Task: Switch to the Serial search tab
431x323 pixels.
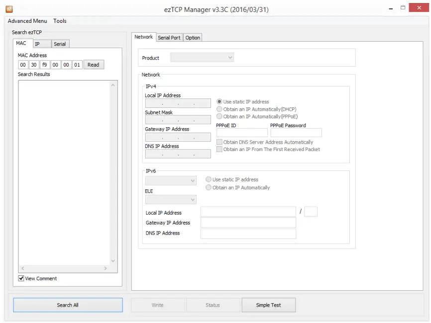Action: (60, 44)
